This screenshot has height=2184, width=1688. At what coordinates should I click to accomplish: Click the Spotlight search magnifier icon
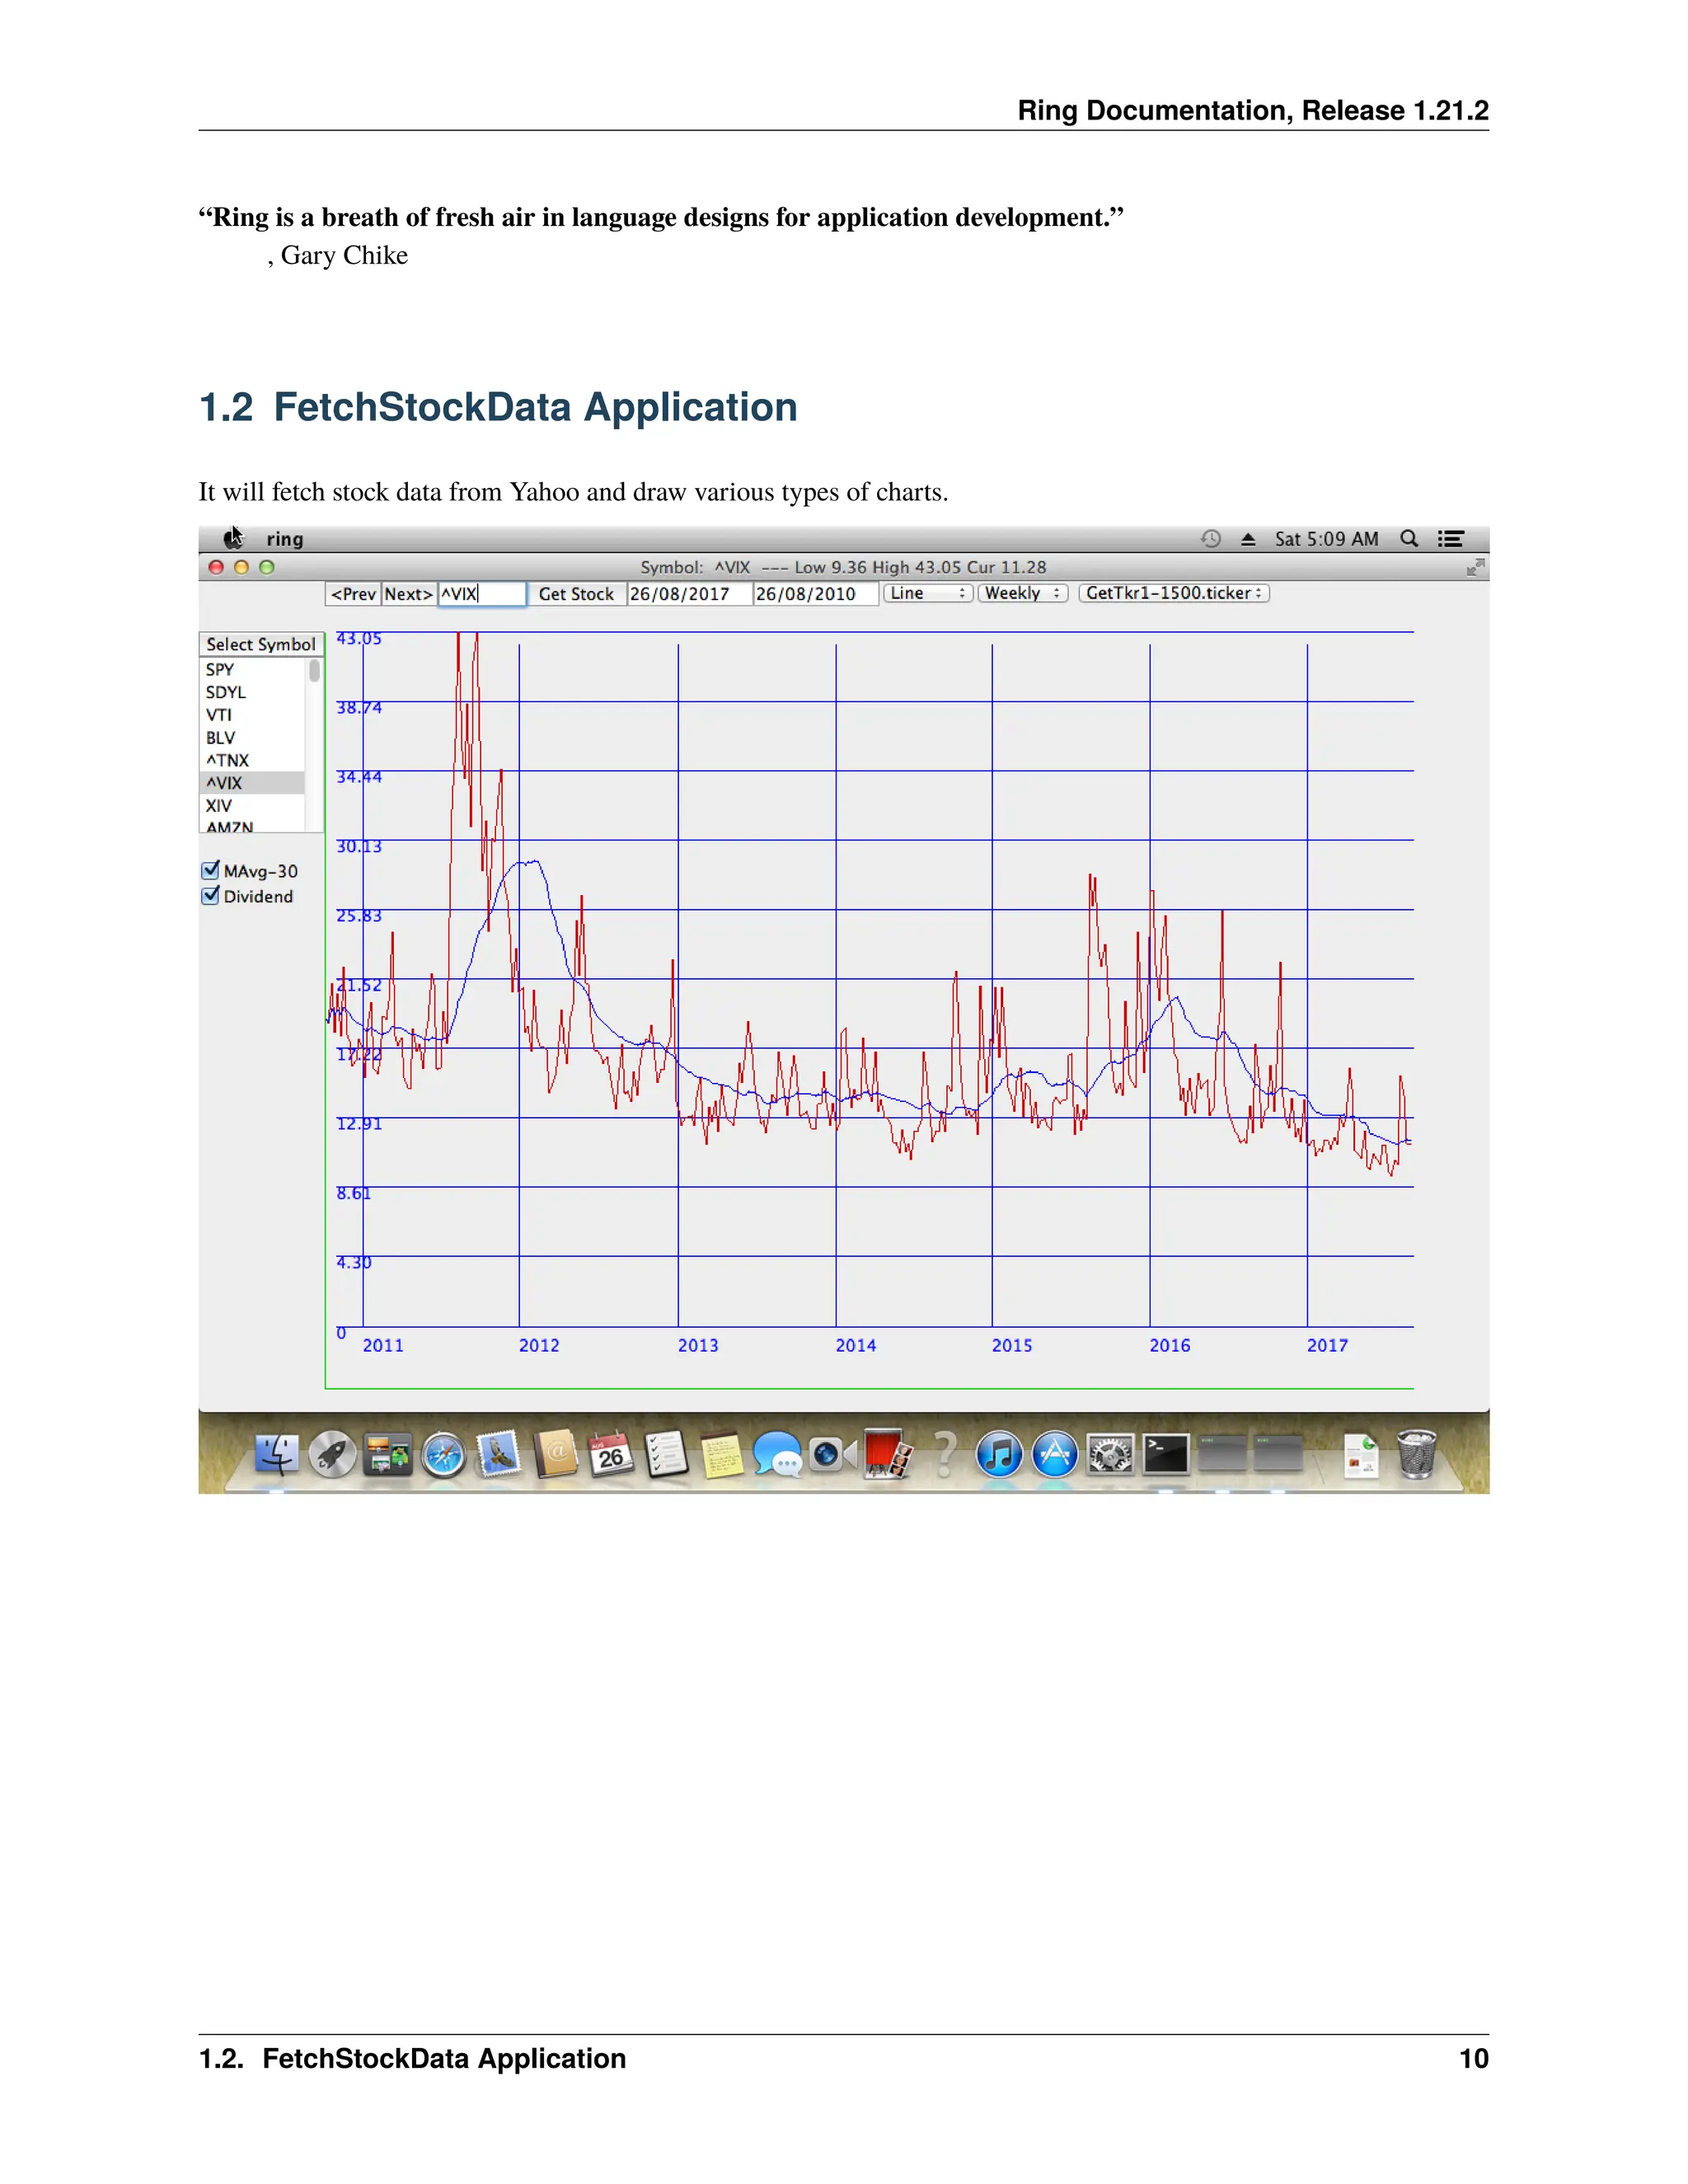(x=1409, y=539)
